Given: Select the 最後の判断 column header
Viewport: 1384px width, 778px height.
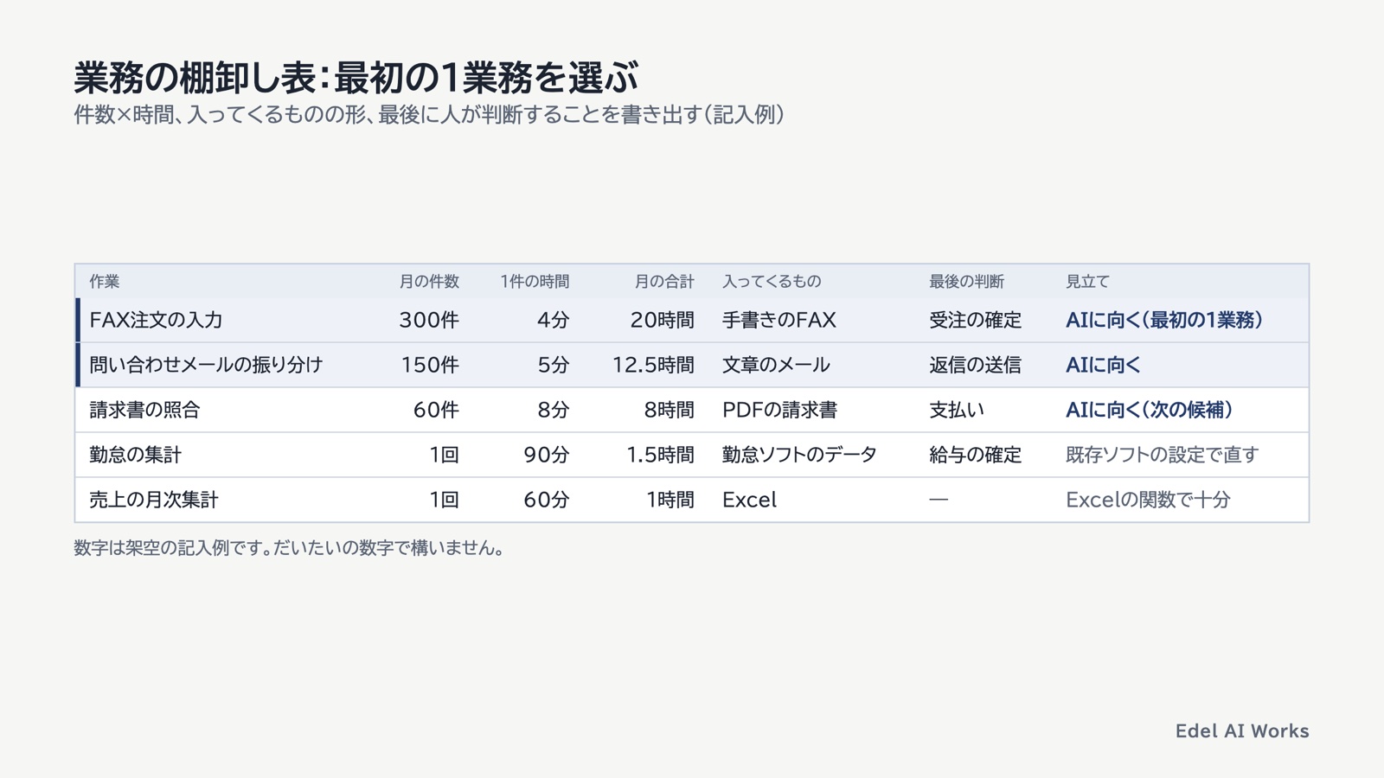Looking at the screenshot, I should point(966,282).
